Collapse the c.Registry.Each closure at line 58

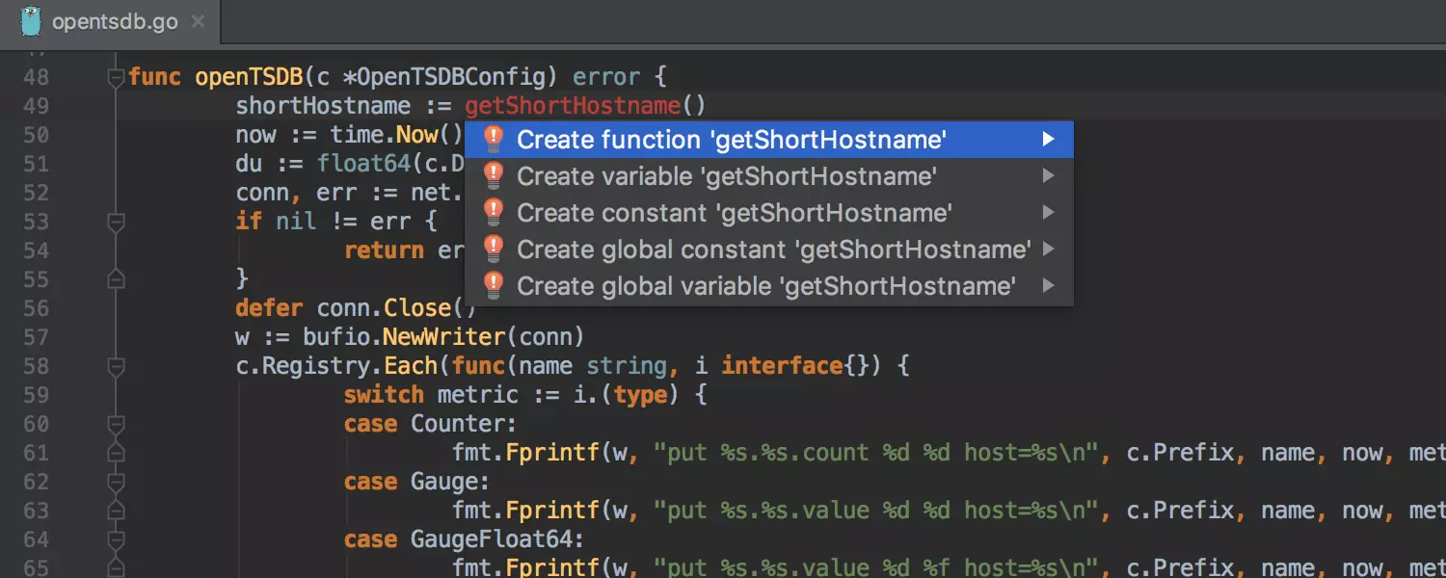(117, 367)
